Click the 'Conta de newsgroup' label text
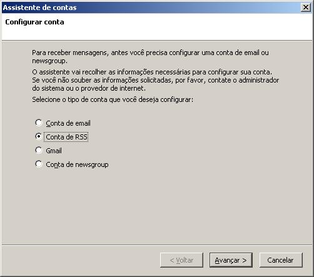Viewport: 314px width, 277px height. [77, 164]
